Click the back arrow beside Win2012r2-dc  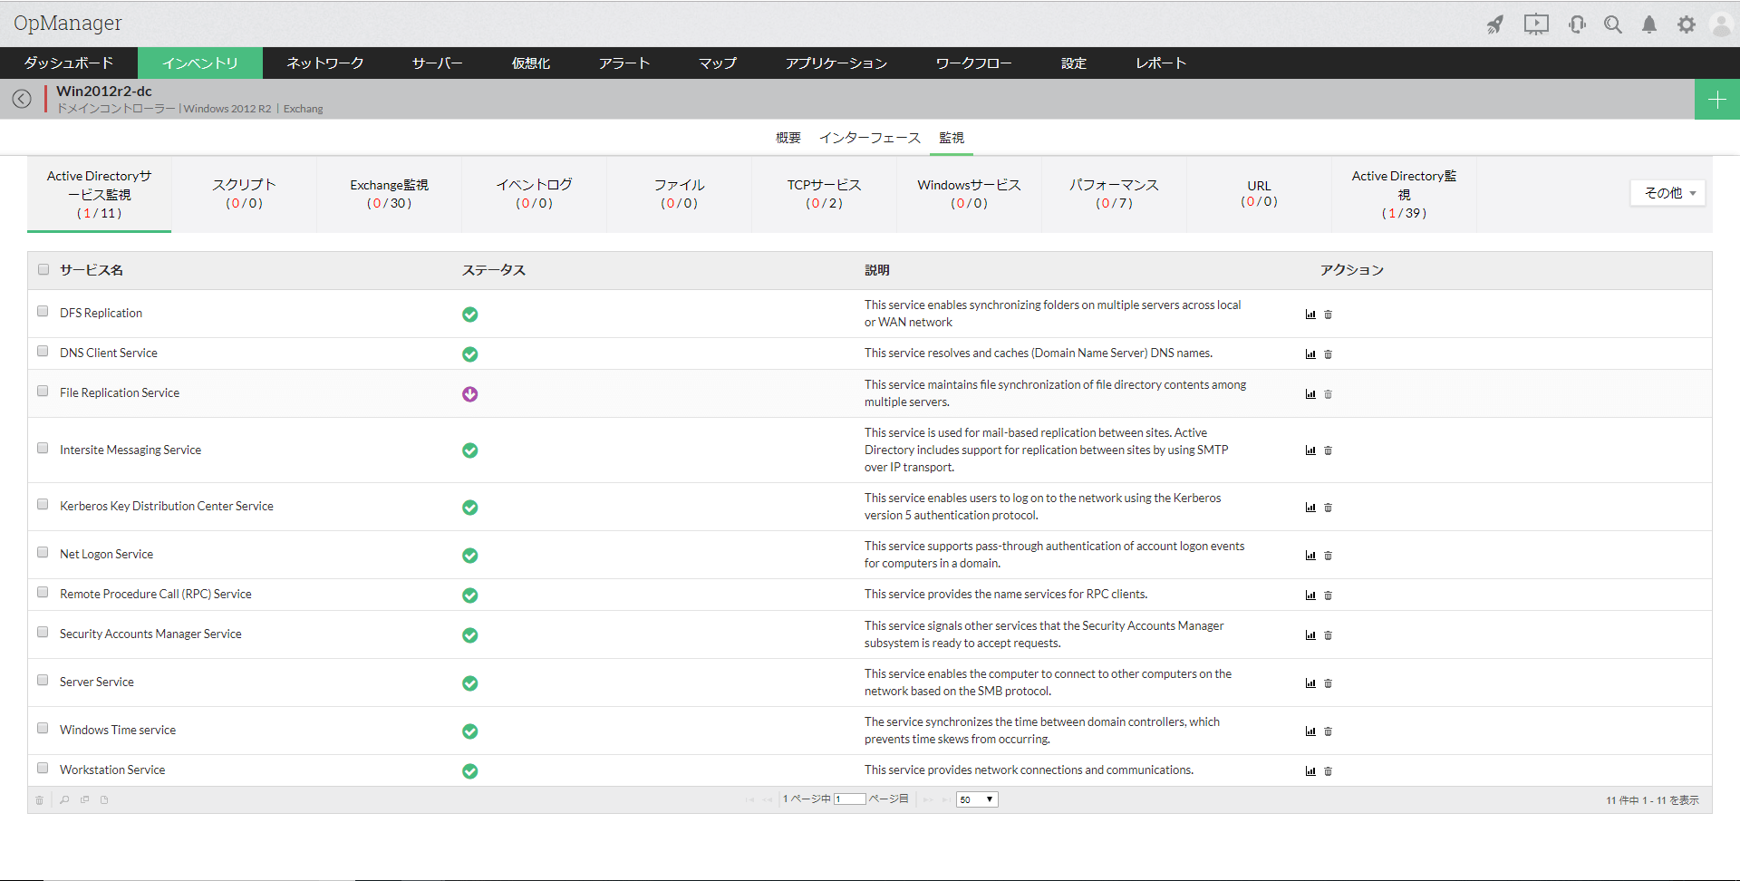[x=22, y=99]
